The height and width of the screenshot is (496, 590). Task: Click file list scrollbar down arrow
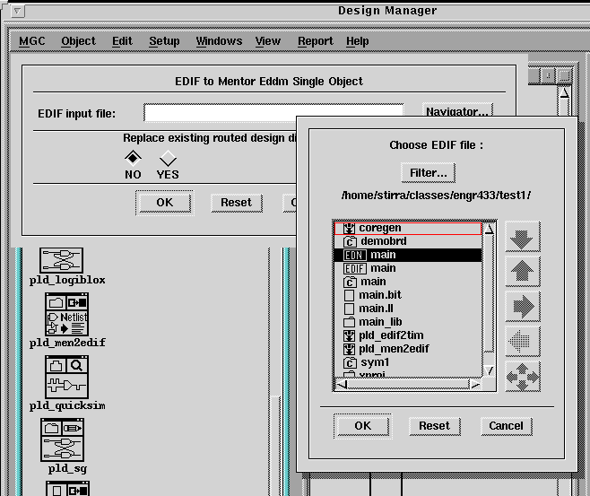pyautogui.click(x=490, y=370)
